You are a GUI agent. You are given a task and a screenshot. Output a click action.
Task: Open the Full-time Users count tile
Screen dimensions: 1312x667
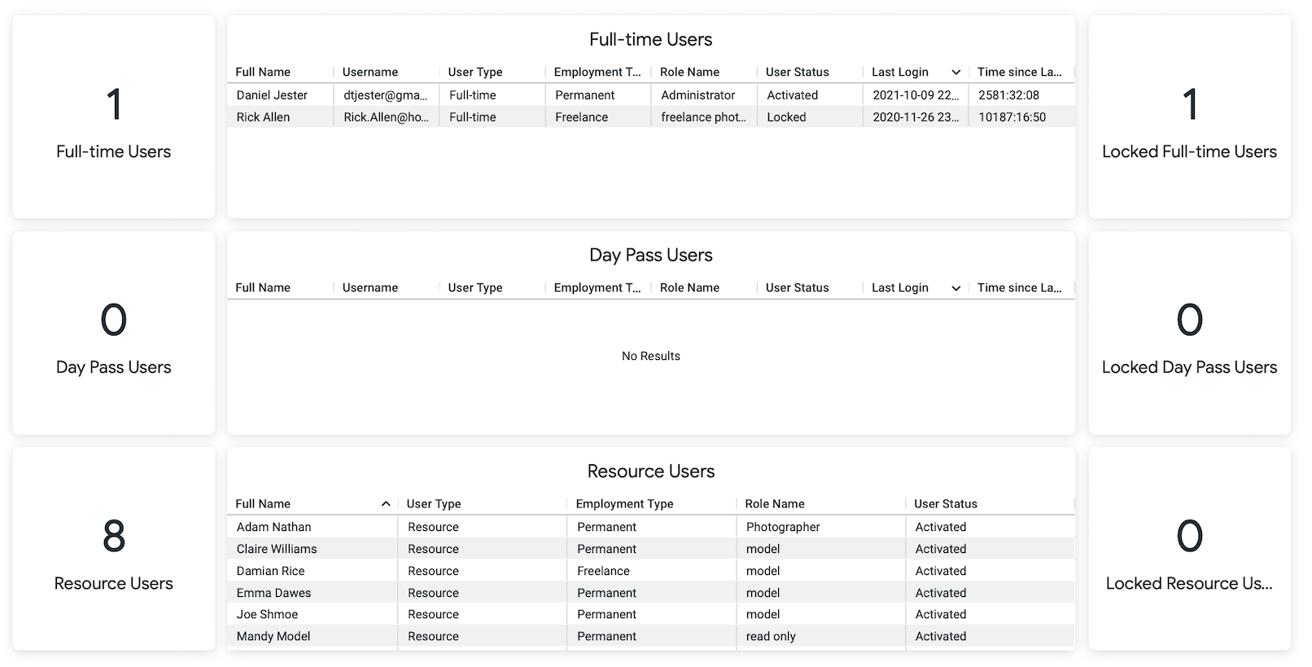(x=114, y=116)
